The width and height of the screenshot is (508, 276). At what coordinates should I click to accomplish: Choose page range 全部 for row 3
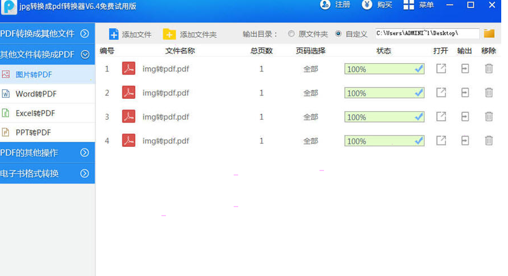pos(310,117)
